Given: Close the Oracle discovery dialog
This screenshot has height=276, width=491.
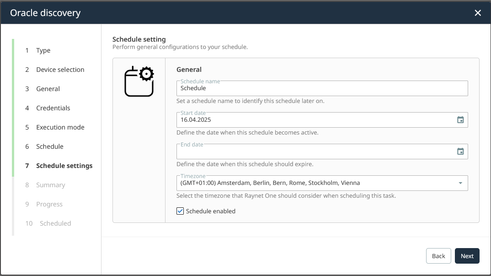Looking at the screenshot, I should (478, 13).
